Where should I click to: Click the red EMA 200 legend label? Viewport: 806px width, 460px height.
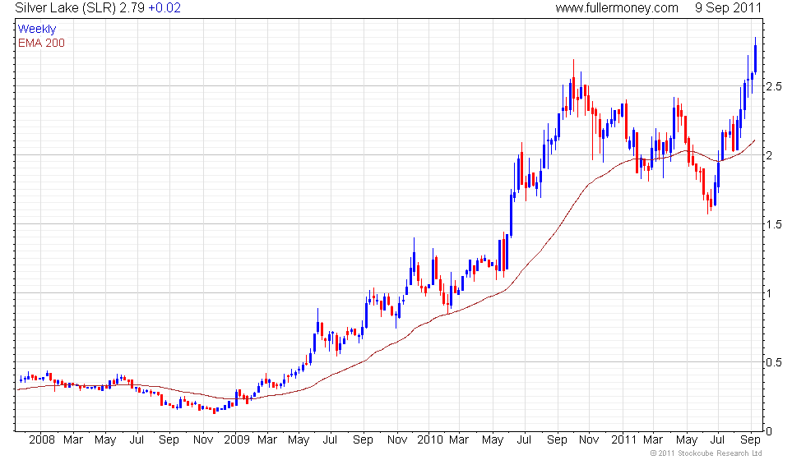click(41, 43)
